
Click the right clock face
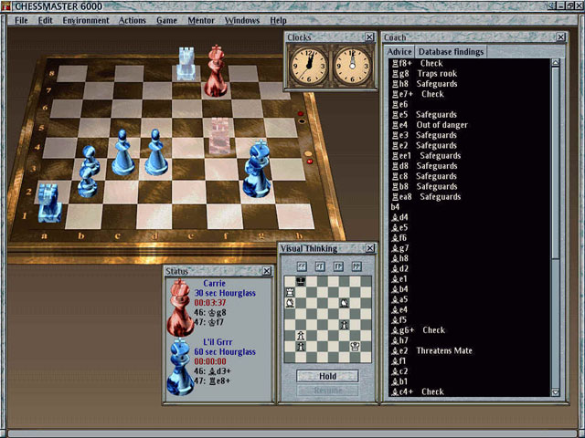(352, 66)
